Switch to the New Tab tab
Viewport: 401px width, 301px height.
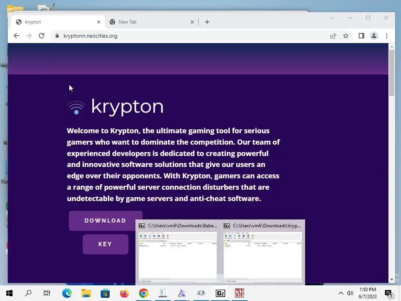(152, 22)
